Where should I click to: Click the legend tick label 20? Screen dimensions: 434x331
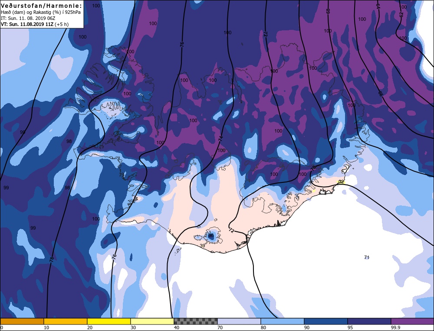pyautogui.click(x=90, y=328)
